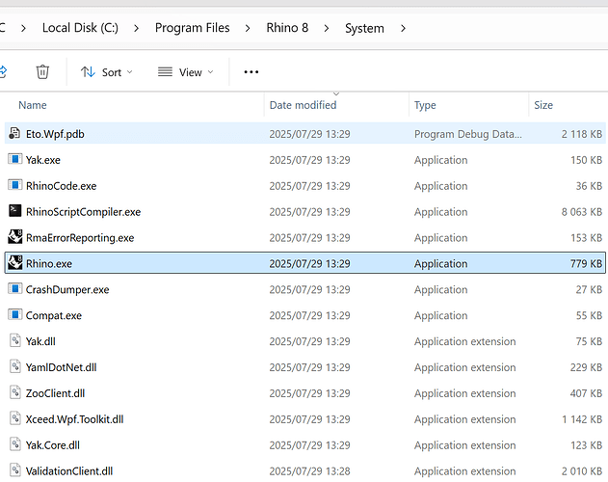Sort by Name column header
The height and width of the screenshot is (482, 608).
[33, 105]
